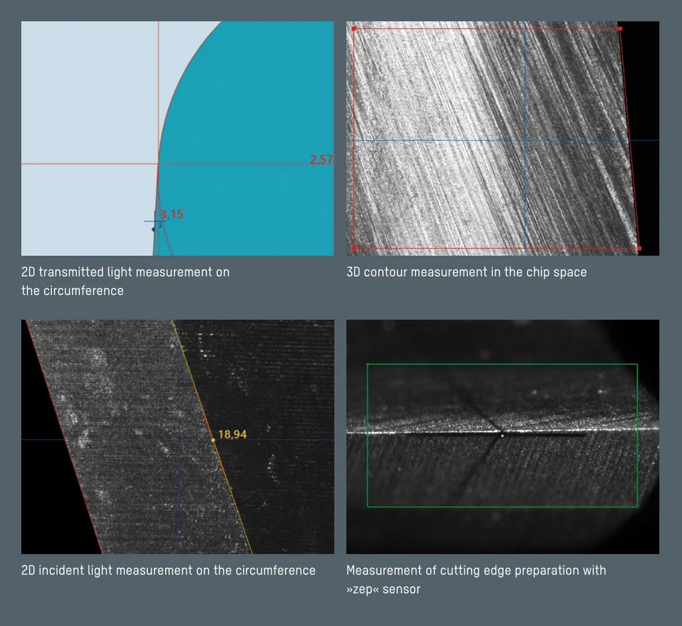Select the 3,15 measurement label
This screenshot has height=626, width=682.
[172, 214]
